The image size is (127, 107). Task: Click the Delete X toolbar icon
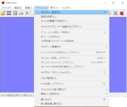[x=27, y=13]
